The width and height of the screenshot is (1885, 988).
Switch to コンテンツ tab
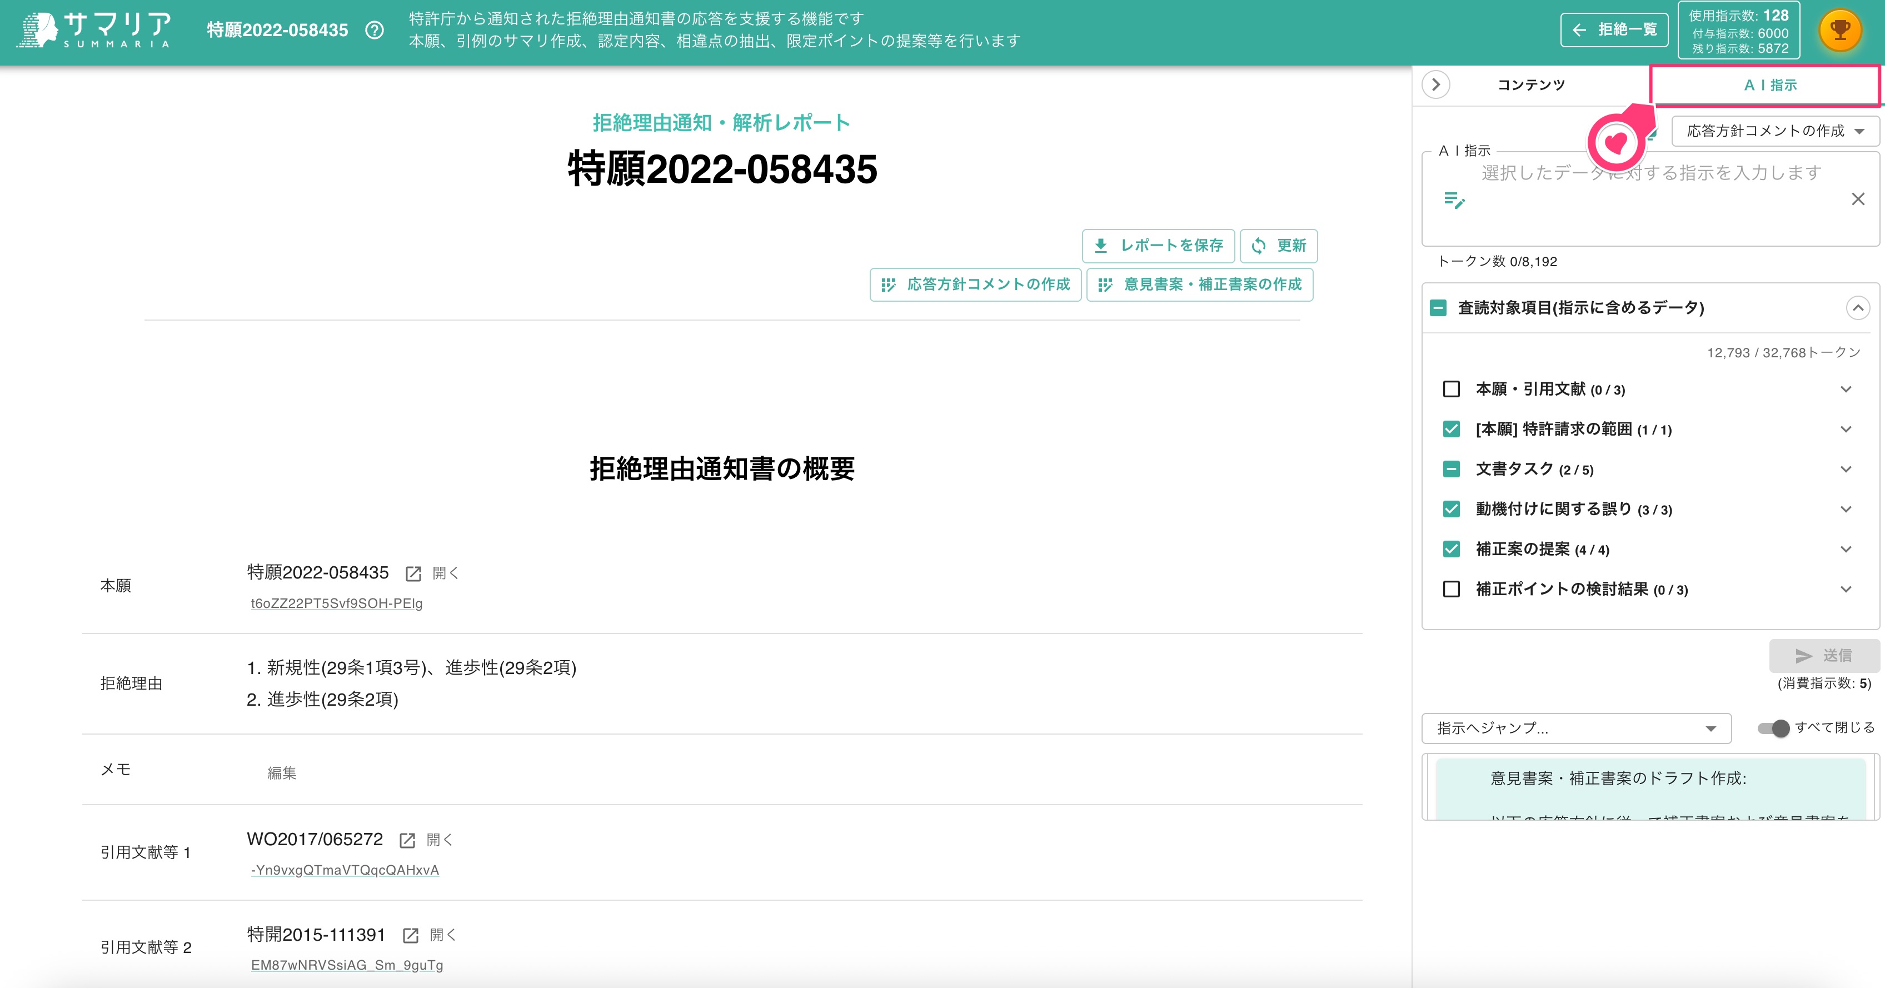tap(1531, 85)
